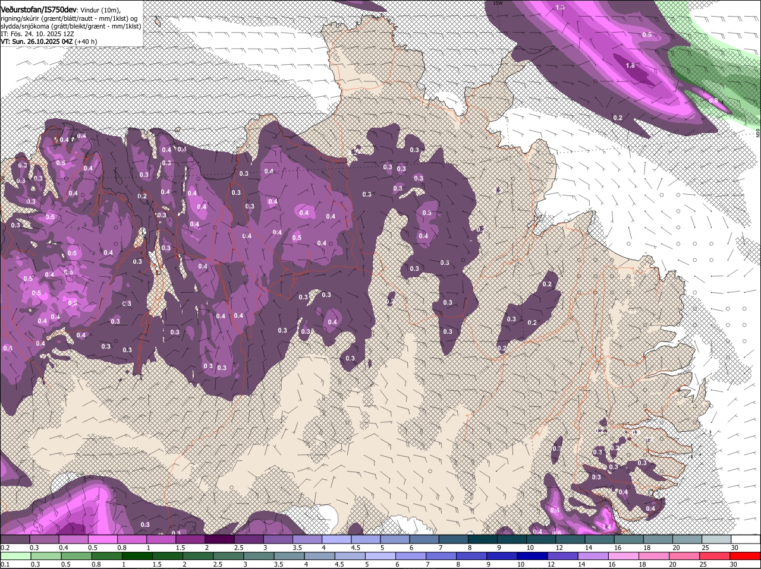Select lower legend swatch between 2.5 and 3

click(229, 556)
